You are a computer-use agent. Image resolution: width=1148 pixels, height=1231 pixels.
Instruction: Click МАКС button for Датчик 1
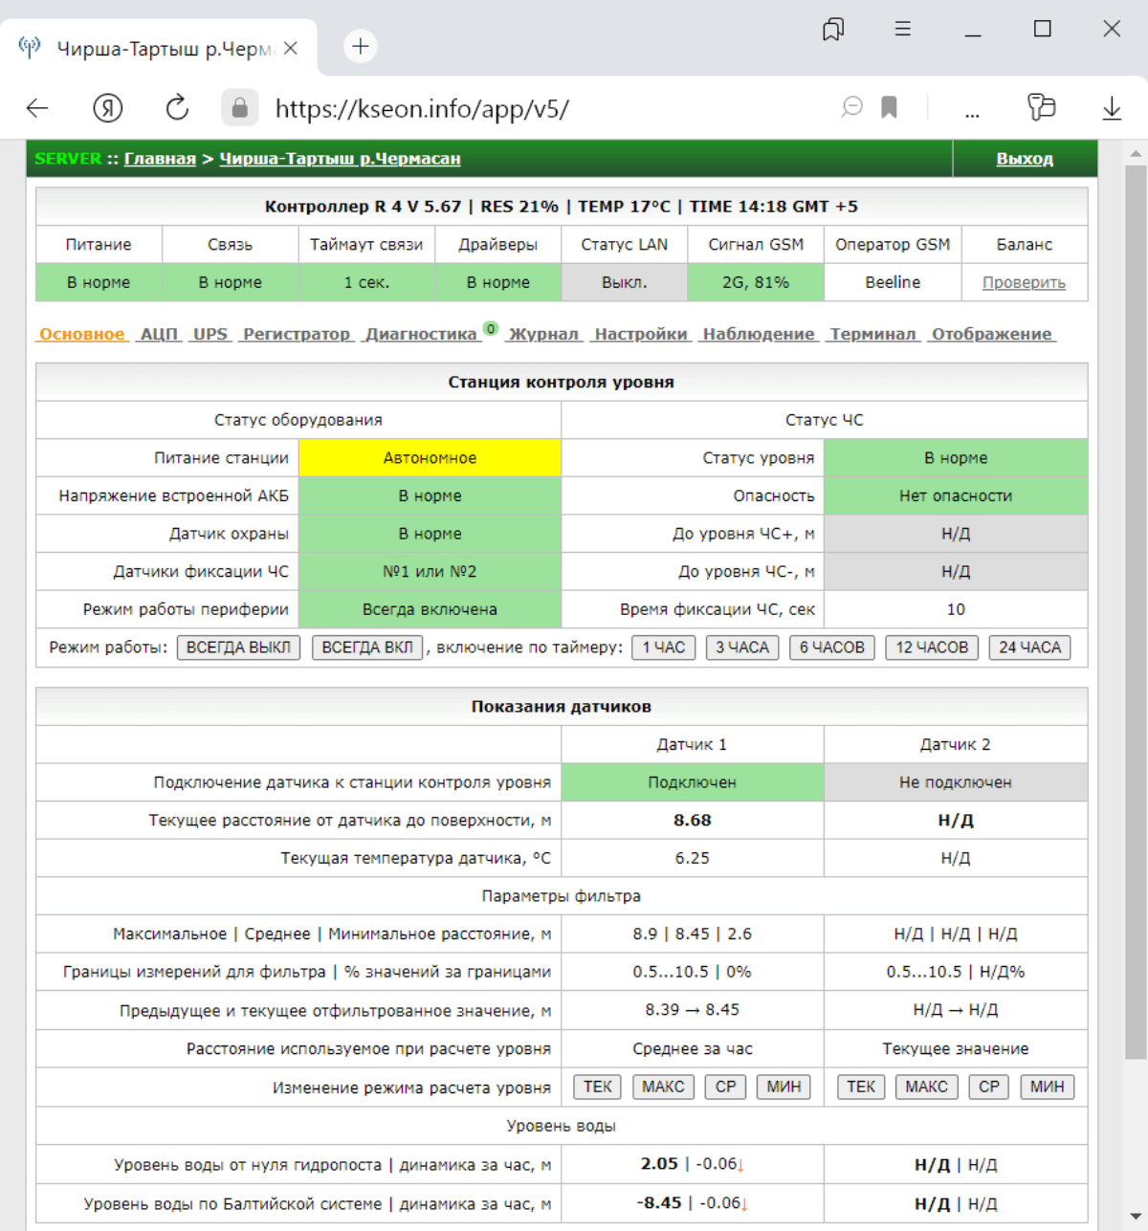click(663, 1088)
